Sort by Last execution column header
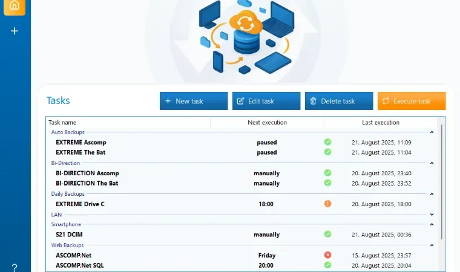The height and width of the screenshot is (272, 460). click(x=381, y=123)
